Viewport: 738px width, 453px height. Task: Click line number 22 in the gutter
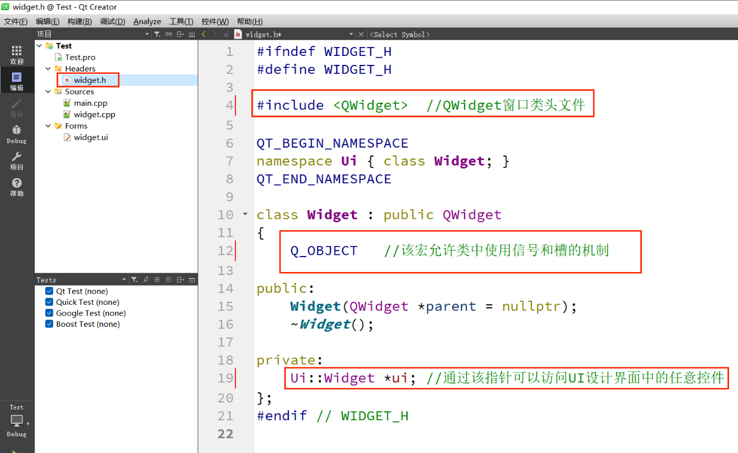(x=226, y=433)
